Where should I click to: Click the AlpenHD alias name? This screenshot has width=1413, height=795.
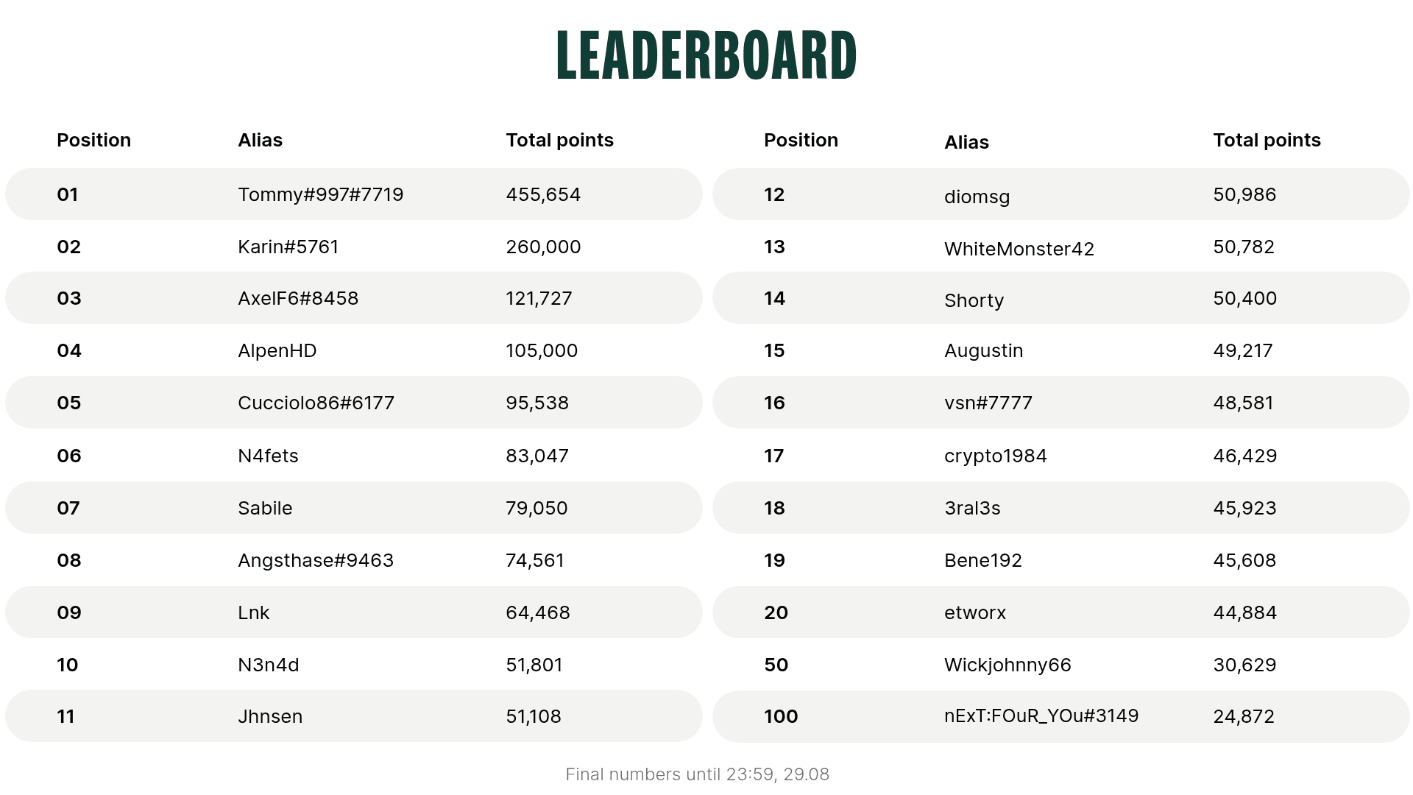tap(277, 351)
